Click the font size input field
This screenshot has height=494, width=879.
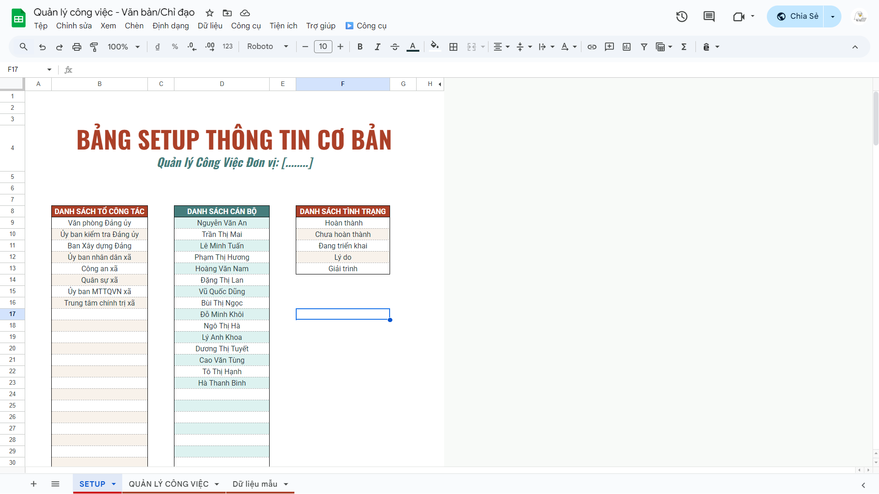coord(323,47)
